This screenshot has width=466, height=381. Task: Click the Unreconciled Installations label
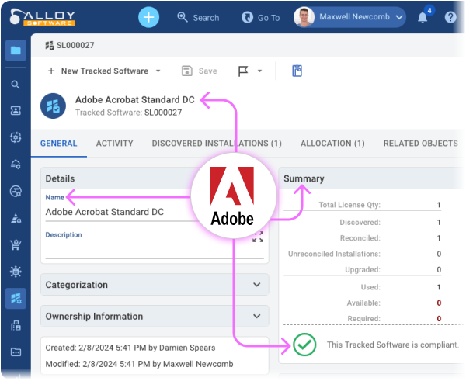pyautogui.click(x=334, y=254)
